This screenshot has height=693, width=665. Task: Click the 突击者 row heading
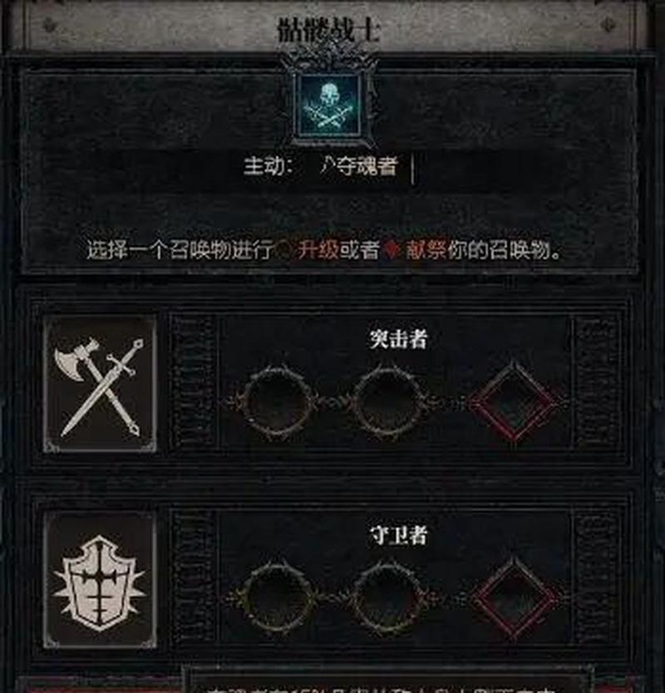pos(399,339)
